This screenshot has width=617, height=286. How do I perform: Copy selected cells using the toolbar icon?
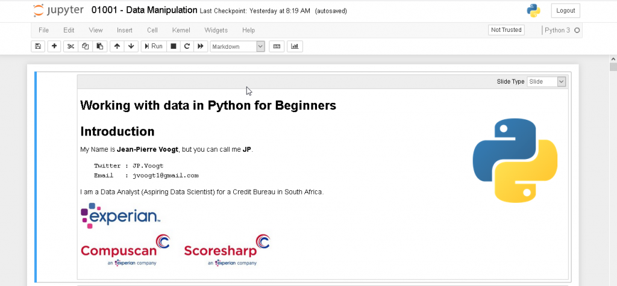click(85, 46)
